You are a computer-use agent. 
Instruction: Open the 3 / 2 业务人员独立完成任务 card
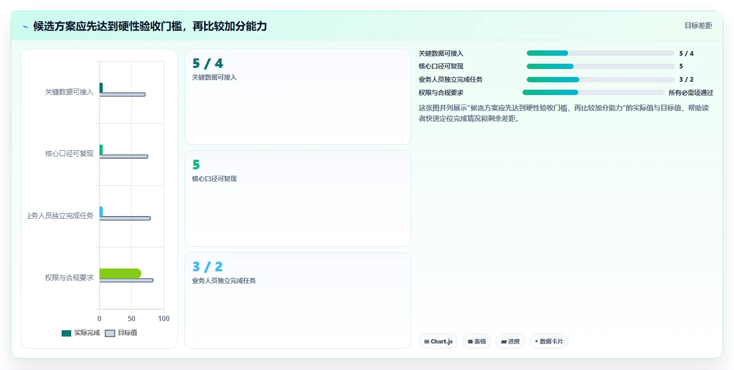pos(298,300)
